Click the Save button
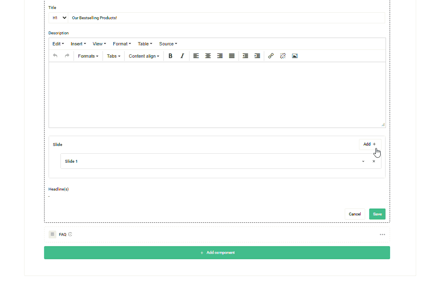The width and height of the screenshot is (446, 287). pyautogui.click(x=377, y=214)
